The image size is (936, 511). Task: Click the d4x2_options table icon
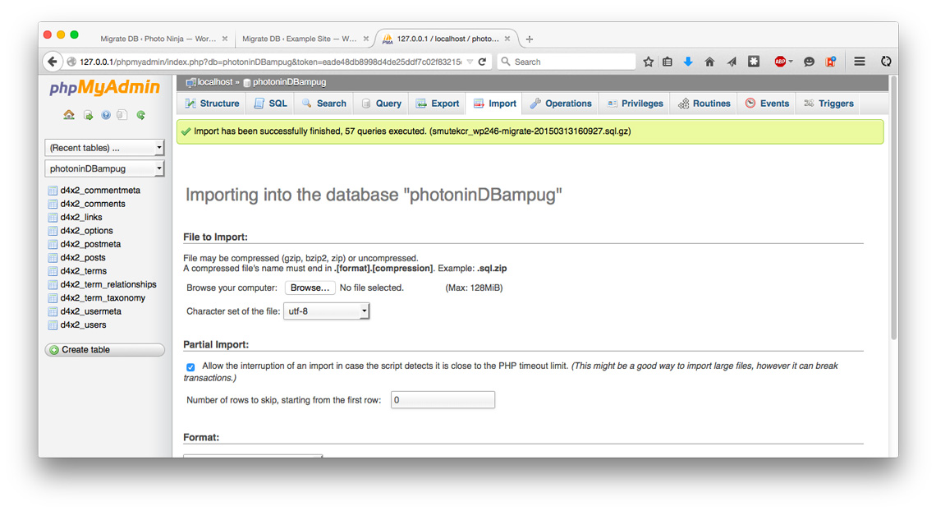tap(53, 230)
